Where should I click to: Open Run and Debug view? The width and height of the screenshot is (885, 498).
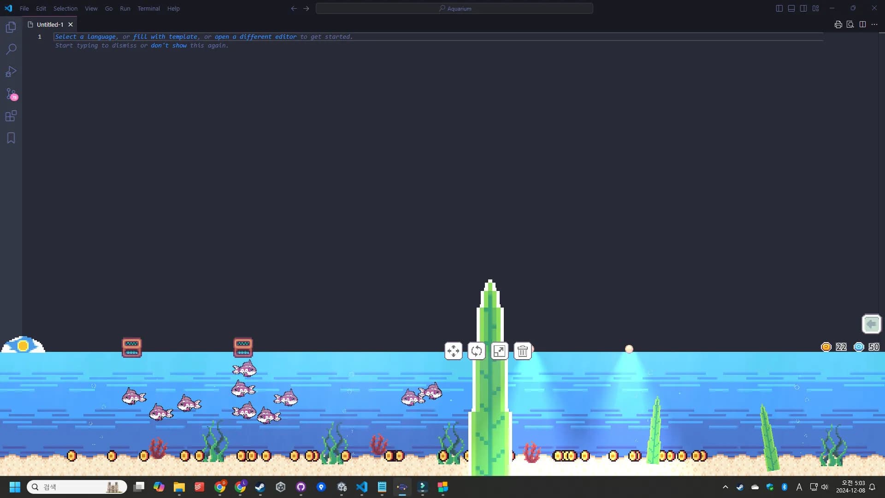[x=11, y=71]
